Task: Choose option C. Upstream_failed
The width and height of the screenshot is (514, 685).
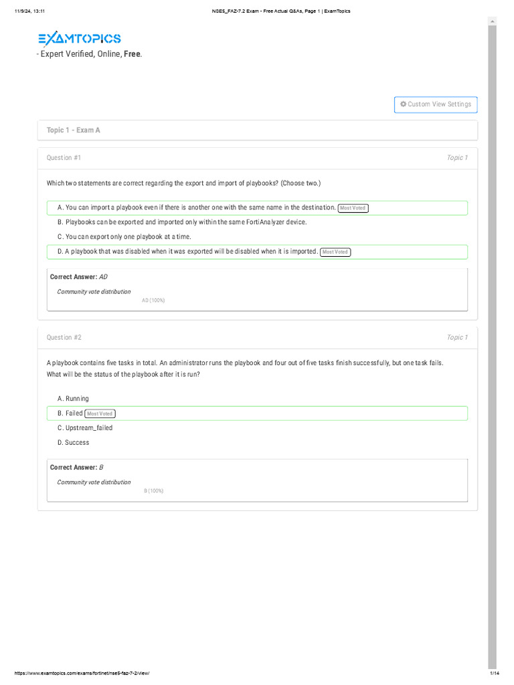Action: click(x=85, y=428)
